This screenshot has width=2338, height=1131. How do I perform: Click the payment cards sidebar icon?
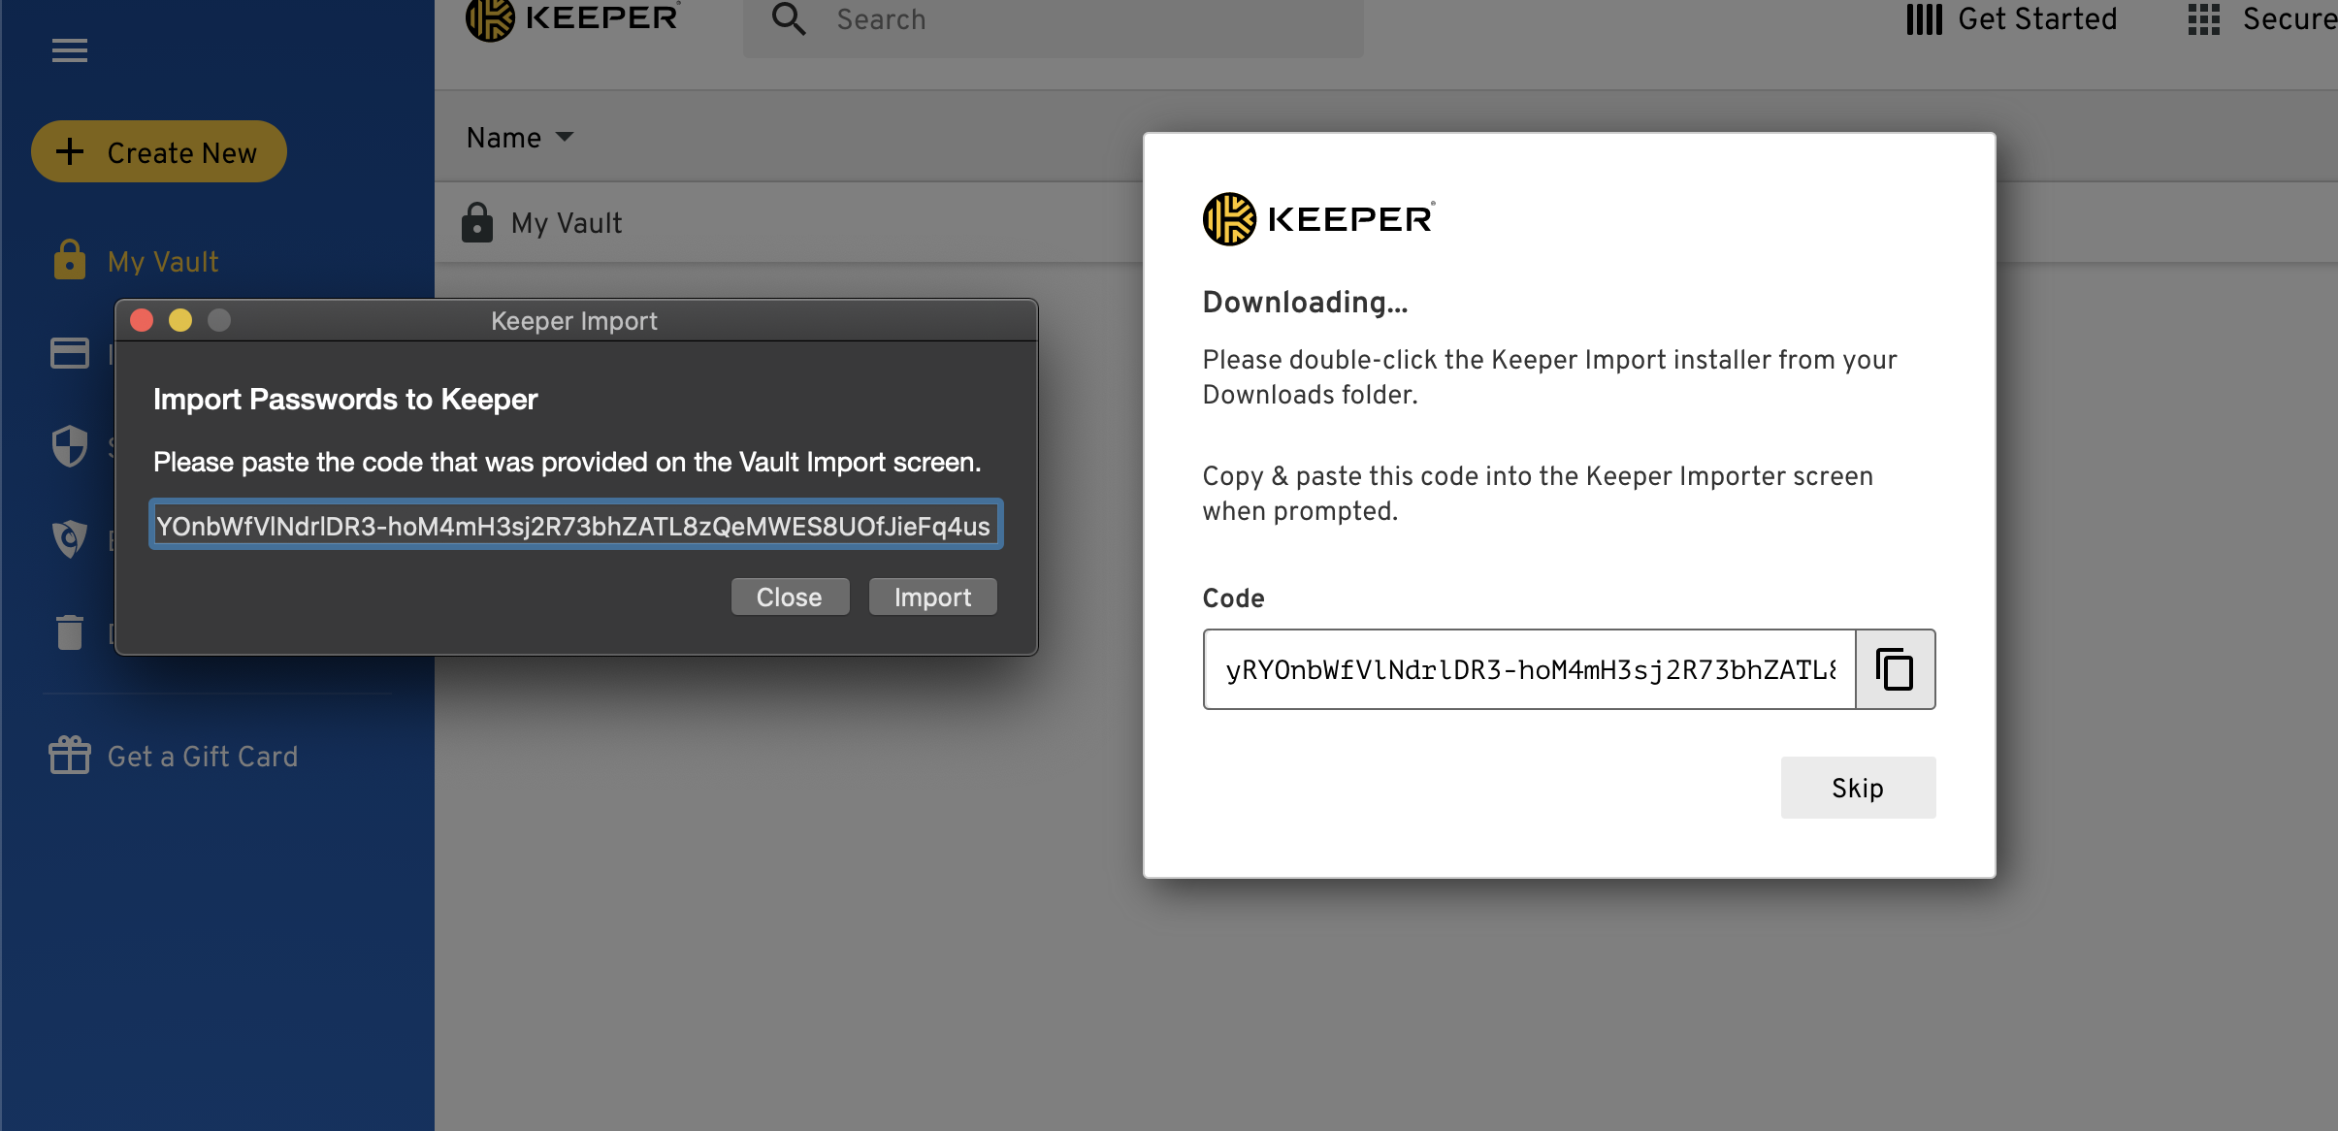click(x=70, y=353)
